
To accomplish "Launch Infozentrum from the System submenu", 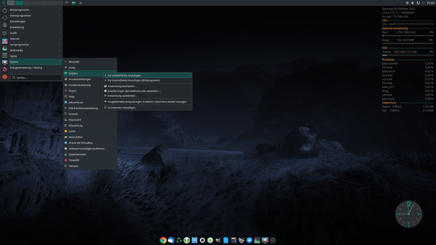I will coord(90,102).
